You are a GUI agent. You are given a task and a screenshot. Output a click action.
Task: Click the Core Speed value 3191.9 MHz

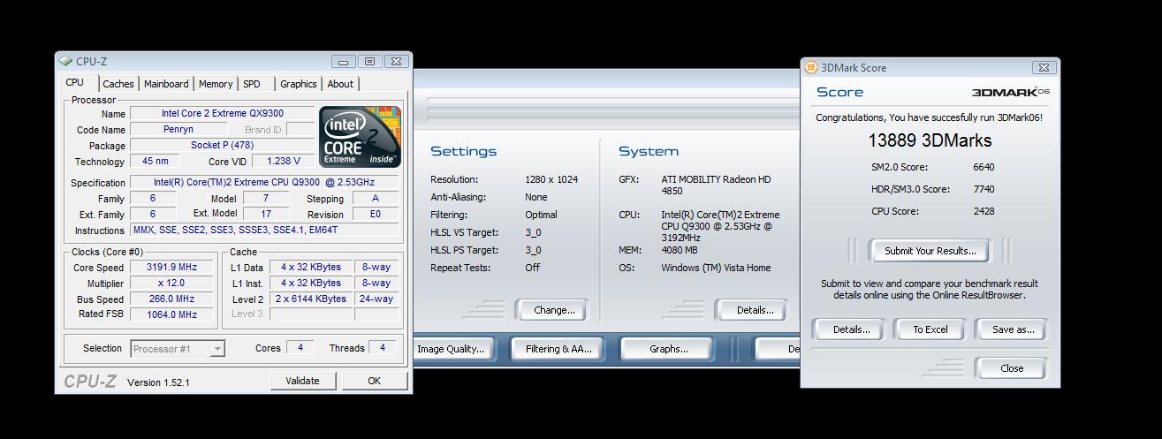point(171,267)
